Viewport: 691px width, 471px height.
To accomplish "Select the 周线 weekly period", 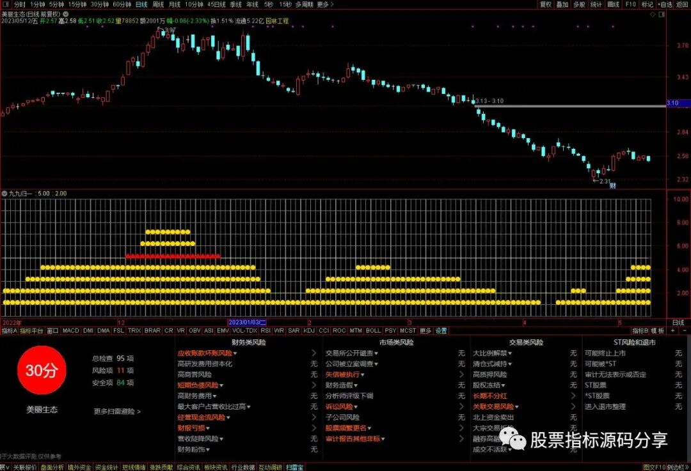I will [x=158, y=4].
